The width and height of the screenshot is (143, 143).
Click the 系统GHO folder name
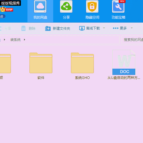click(82, 78)
